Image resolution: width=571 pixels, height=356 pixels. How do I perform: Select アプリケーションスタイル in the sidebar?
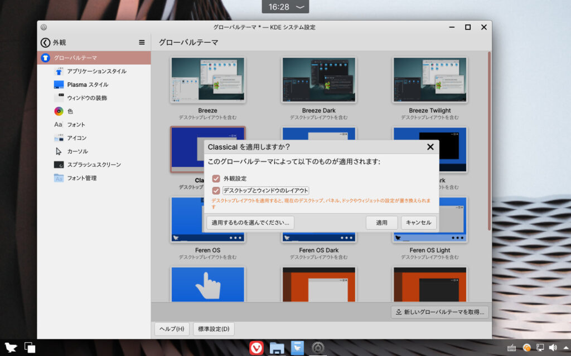coord(94,71)
